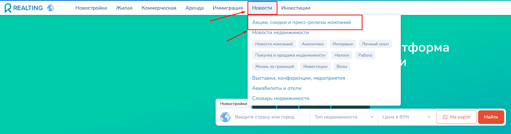Viewport: 511px width, 134px height.
Task: Select «Коммерческая» in the top navigation bar
Action: point(159,8)
